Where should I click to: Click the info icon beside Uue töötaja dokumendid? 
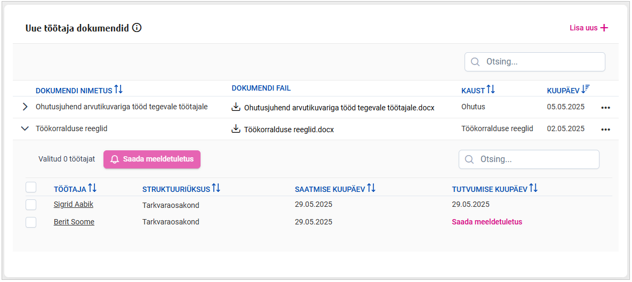pos(137,28)
